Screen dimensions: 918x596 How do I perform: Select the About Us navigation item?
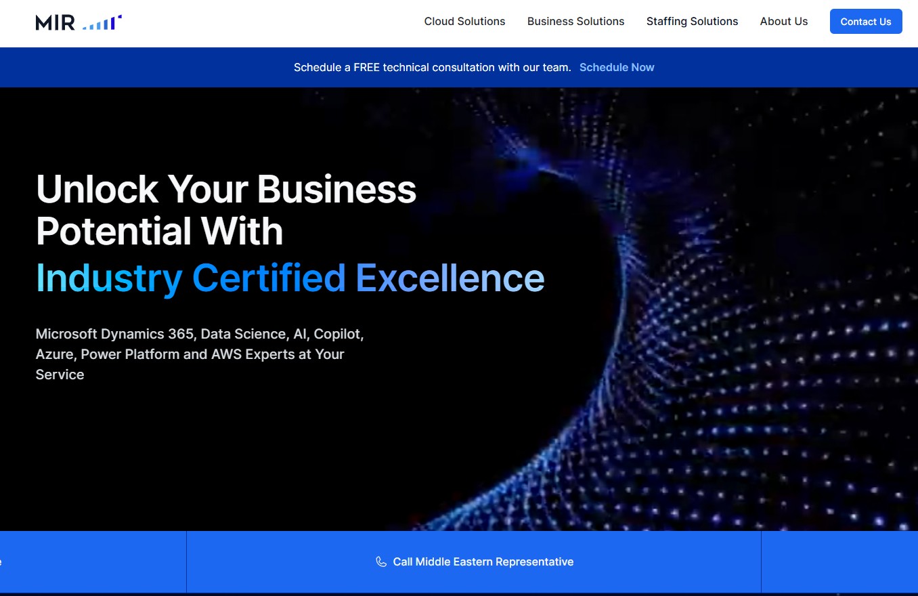pyautogui.click(x=783, y=21)
